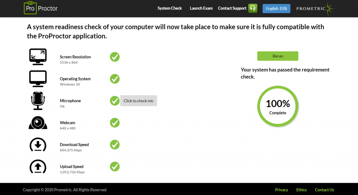Image resolution: width=358 pixels, height=195 pixels.
Task: Click the Operating System monitor icon
Action: 38,79
